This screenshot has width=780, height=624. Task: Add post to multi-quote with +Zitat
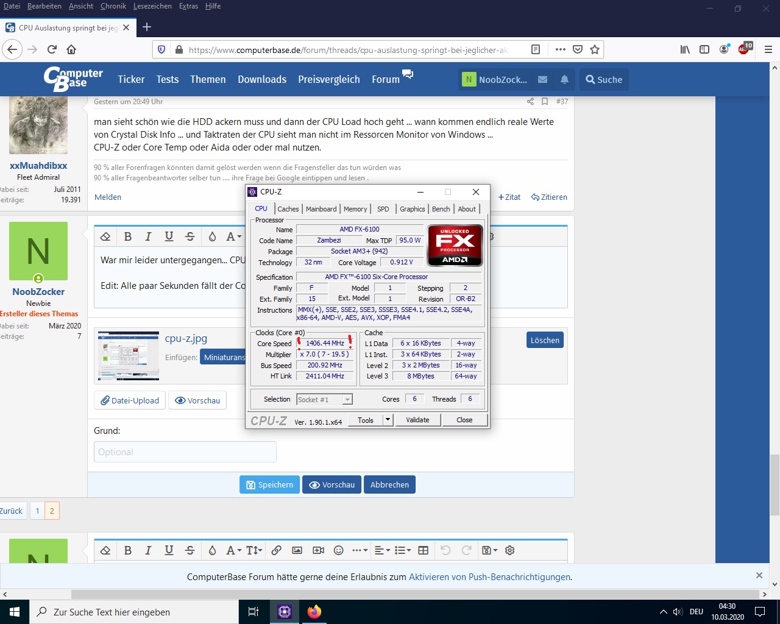(x=509, y=197)
